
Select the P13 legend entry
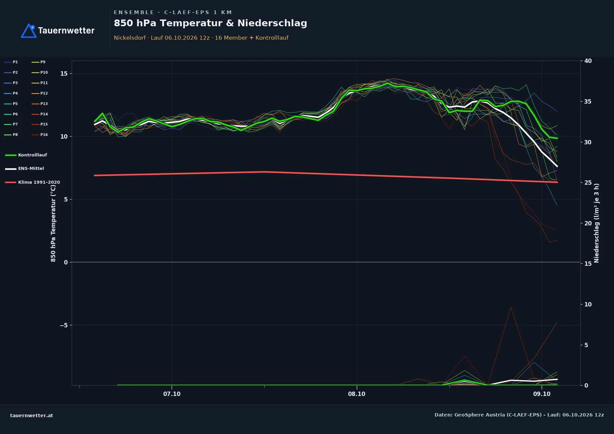coord(40,104)
